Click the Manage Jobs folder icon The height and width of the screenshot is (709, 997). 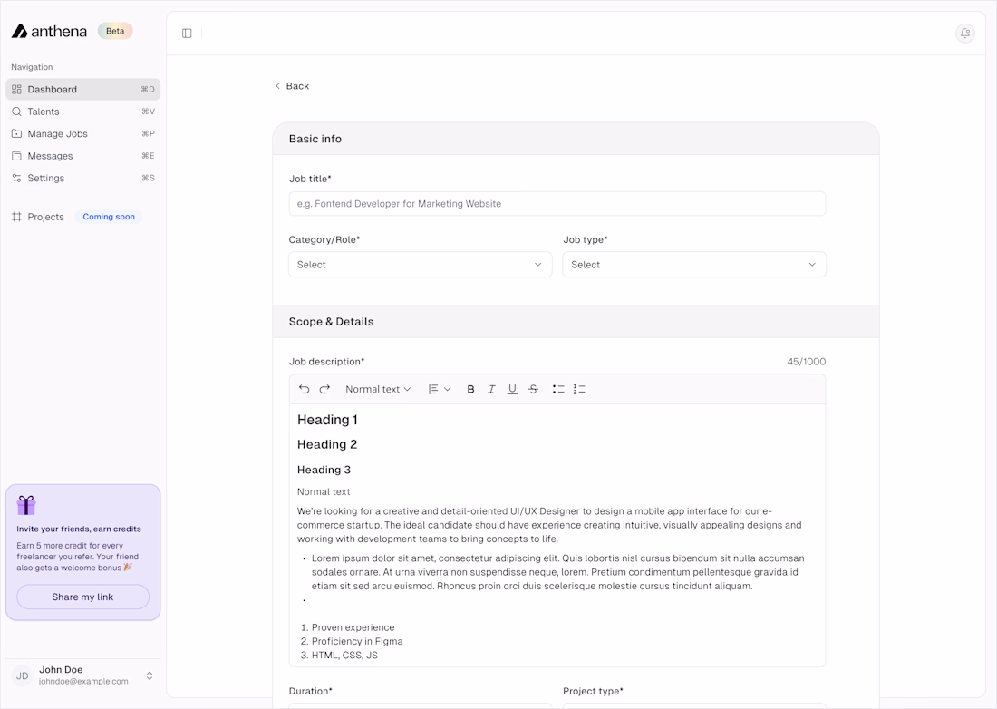coord(16,134)
